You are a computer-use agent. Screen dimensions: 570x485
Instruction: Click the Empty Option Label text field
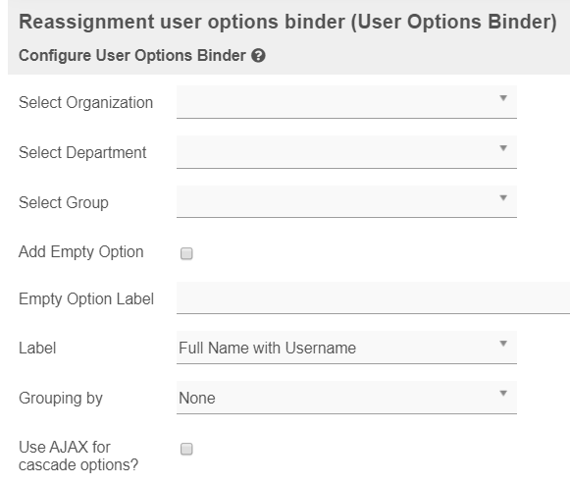[373, 297]
